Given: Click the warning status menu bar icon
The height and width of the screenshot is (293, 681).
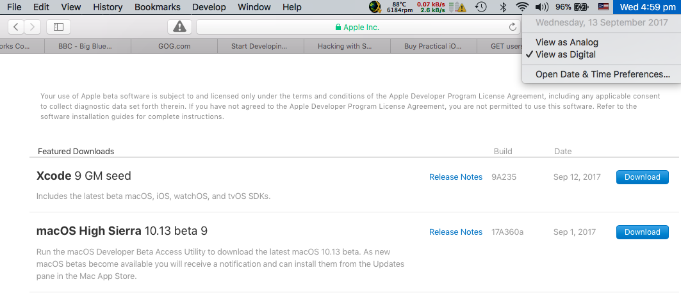Looking at the screenshot, I should click(457, 7).
